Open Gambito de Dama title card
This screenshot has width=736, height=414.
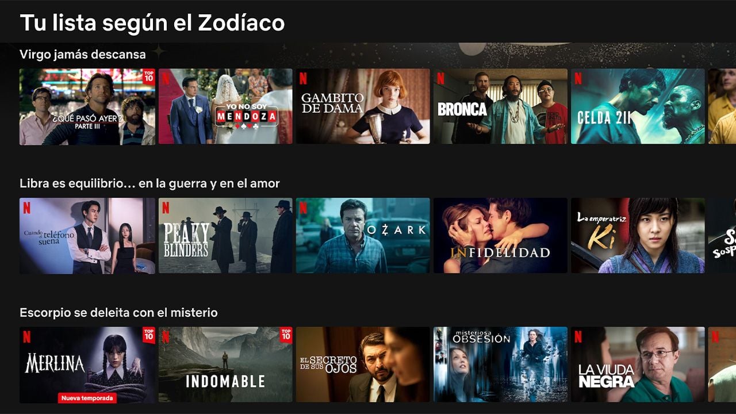click(x=363, y=107)
